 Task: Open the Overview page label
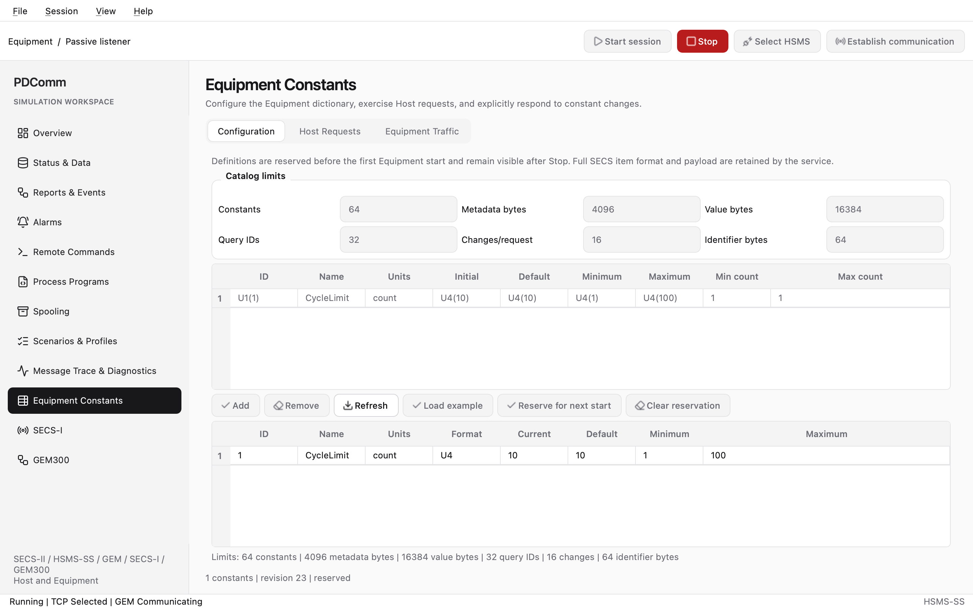click(x=52, y=133)
